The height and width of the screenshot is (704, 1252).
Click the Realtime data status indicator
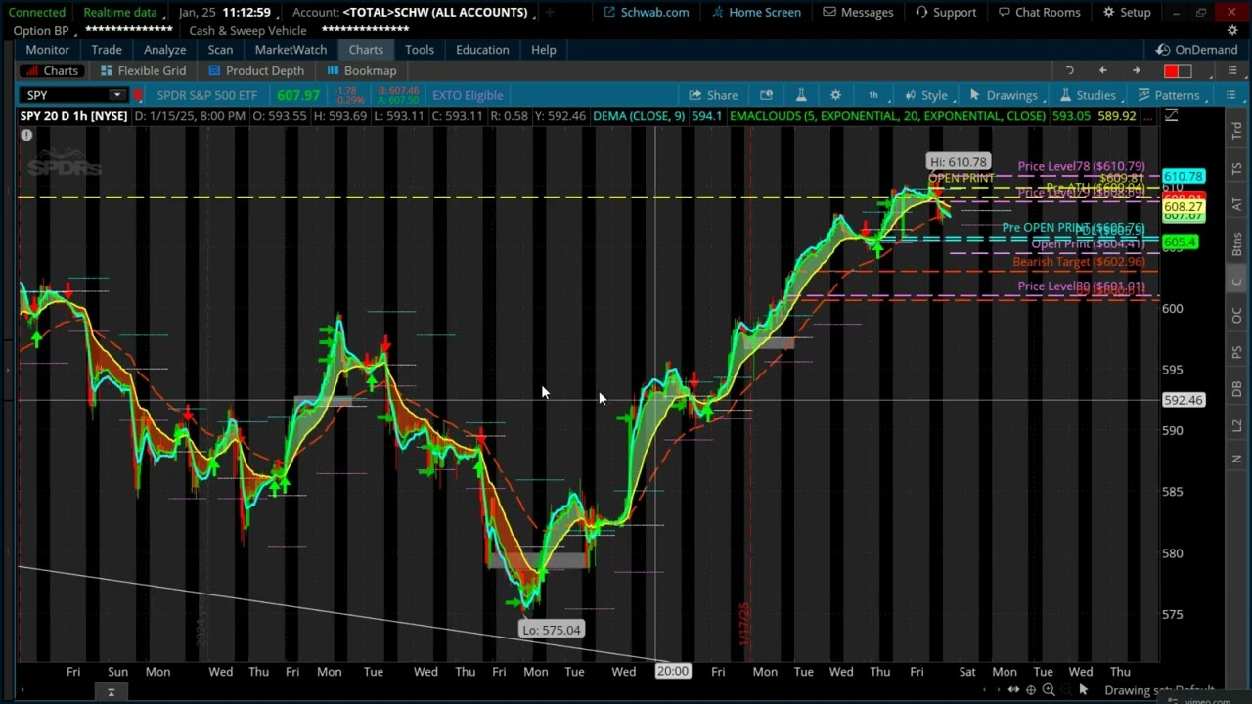pyautogui.click(x=119, y=12)
